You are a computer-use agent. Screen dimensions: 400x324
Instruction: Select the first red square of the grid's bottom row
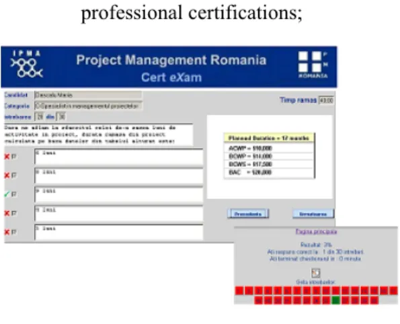tap(258, 300)
